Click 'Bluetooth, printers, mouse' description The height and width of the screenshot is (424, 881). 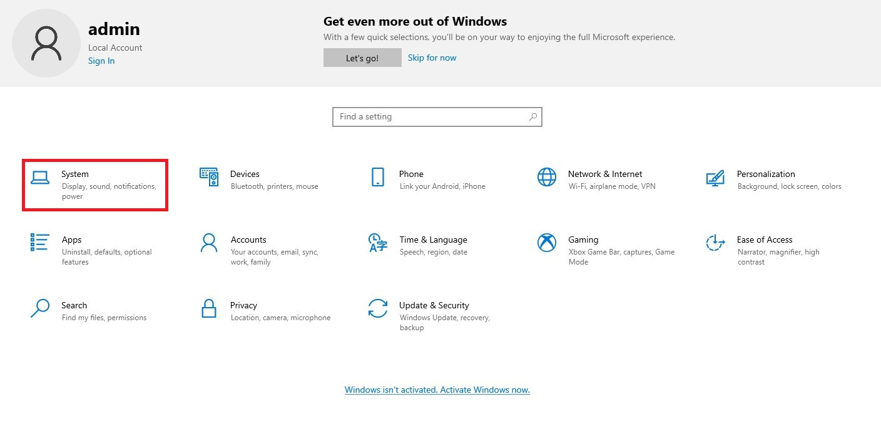[x=275, y=186]
